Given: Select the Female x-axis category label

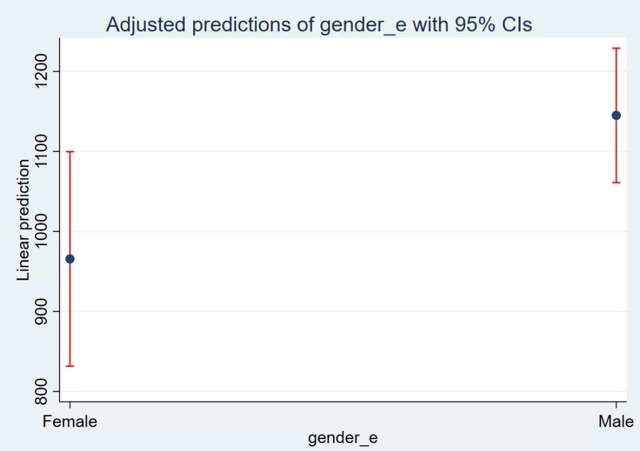Looking at the screenshot, I should coord(70,422).
